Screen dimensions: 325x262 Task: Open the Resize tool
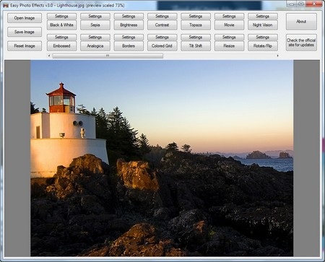point(229,46)
